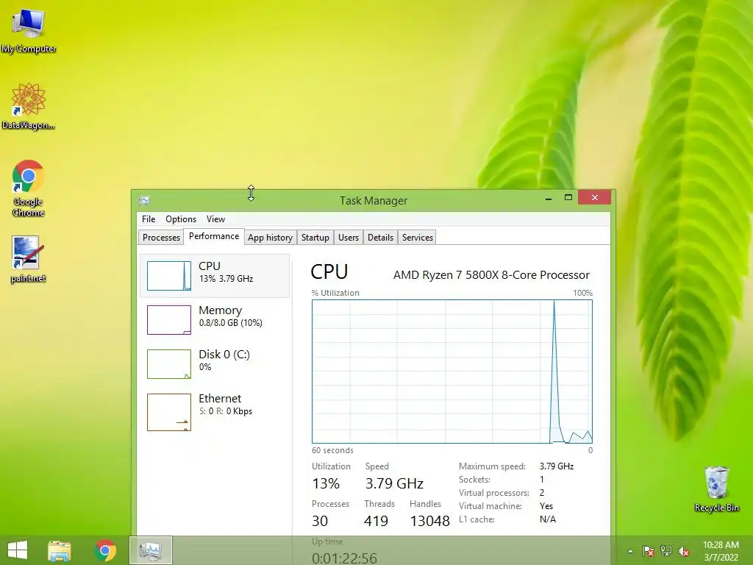Click AMD Ryzen 7 5800X processor name
The image size is (753, 565).
[491, 275]
